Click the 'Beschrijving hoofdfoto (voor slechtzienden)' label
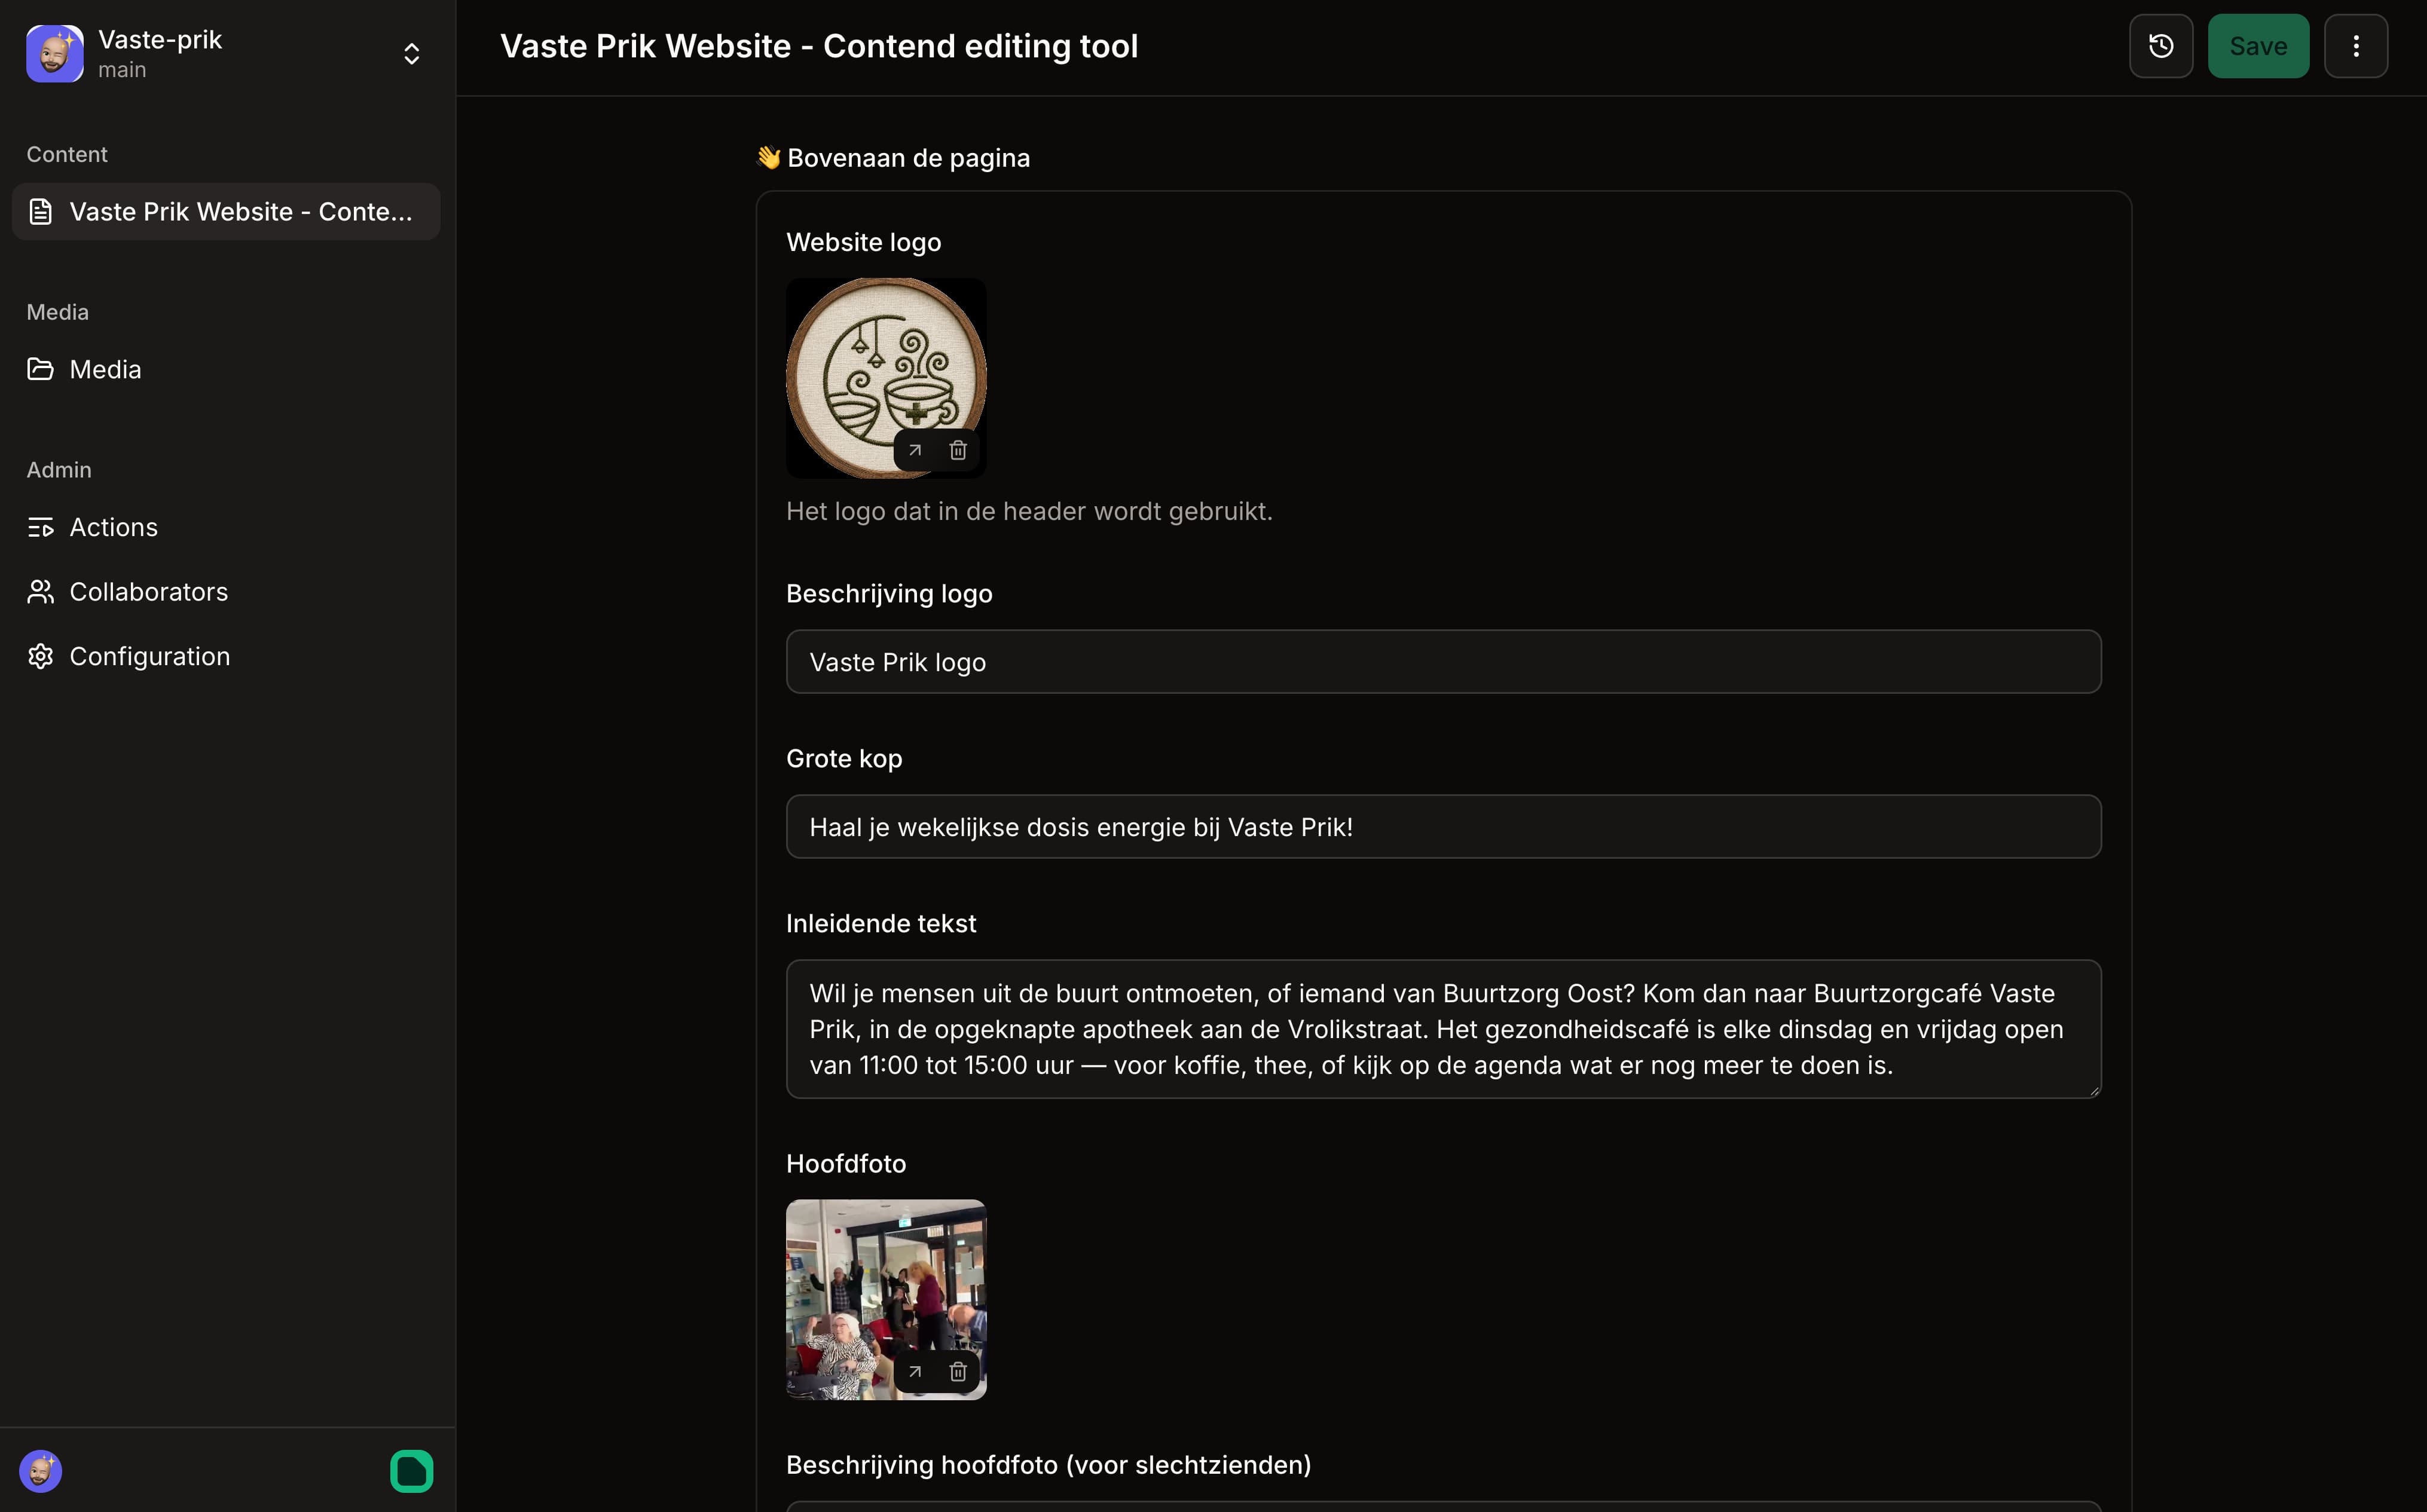This screenshot has height=1512, width=2427. pyautogui.click(x=1048, y=1465)
